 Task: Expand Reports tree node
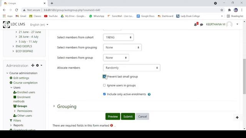pyautogui.click(x=11, y=125)
